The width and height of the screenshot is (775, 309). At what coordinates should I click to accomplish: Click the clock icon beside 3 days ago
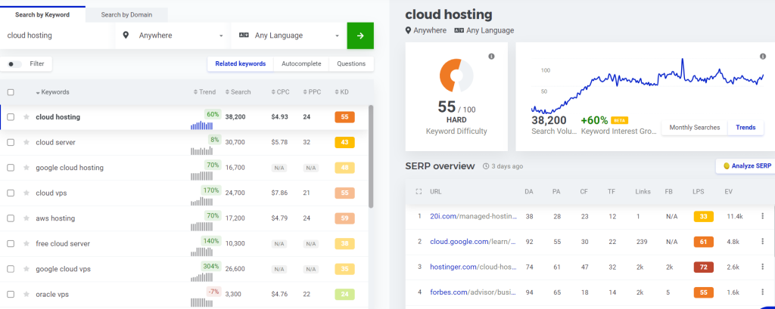486,166
